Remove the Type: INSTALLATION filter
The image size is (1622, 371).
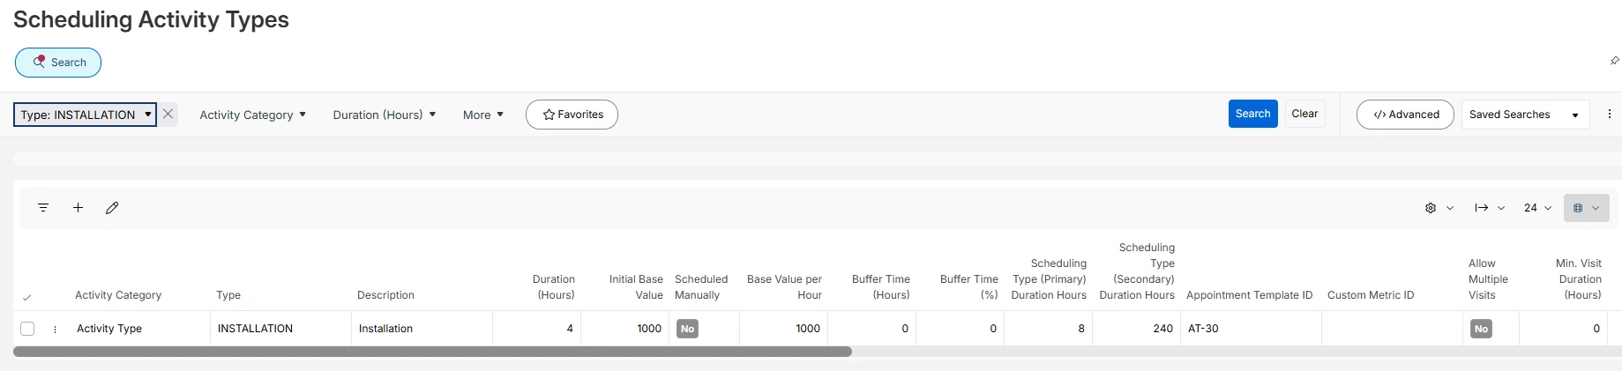[x=168, y=115]
